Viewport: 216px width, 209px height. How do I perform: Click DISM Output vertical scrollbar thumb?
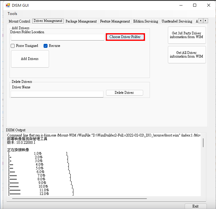click(x=203, y=143)
